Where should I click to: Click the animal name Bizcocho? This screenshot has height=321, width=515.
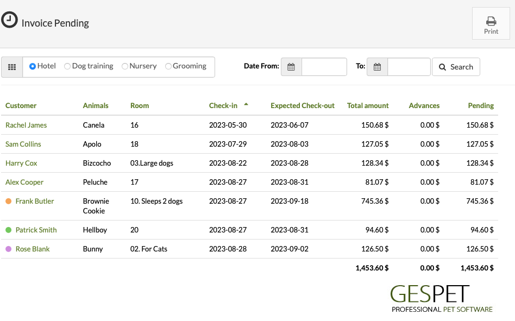(x=97, y=163)
